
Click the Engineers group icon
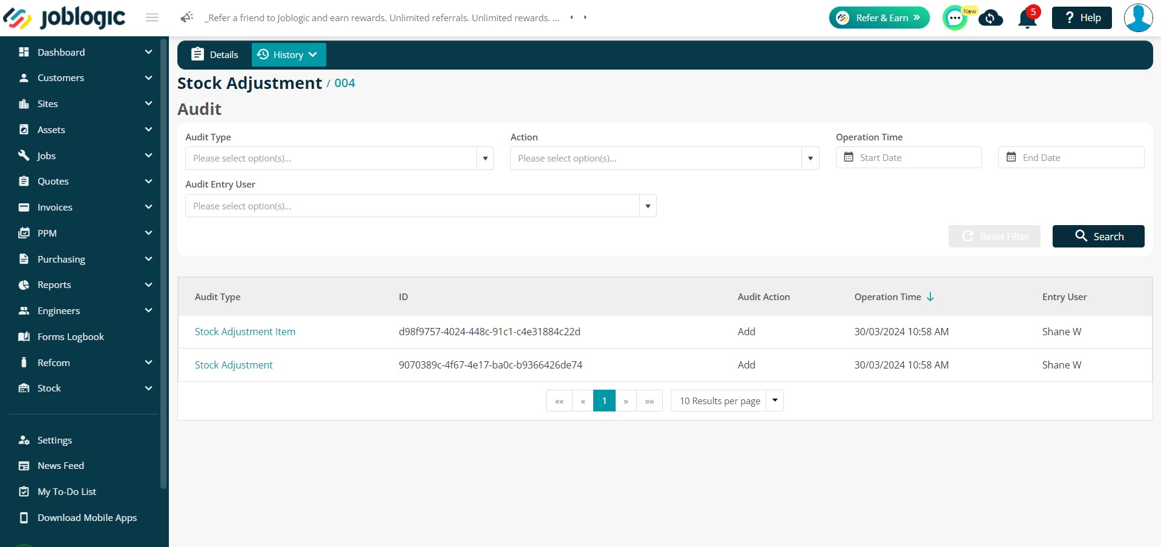(x=24, y=310)
